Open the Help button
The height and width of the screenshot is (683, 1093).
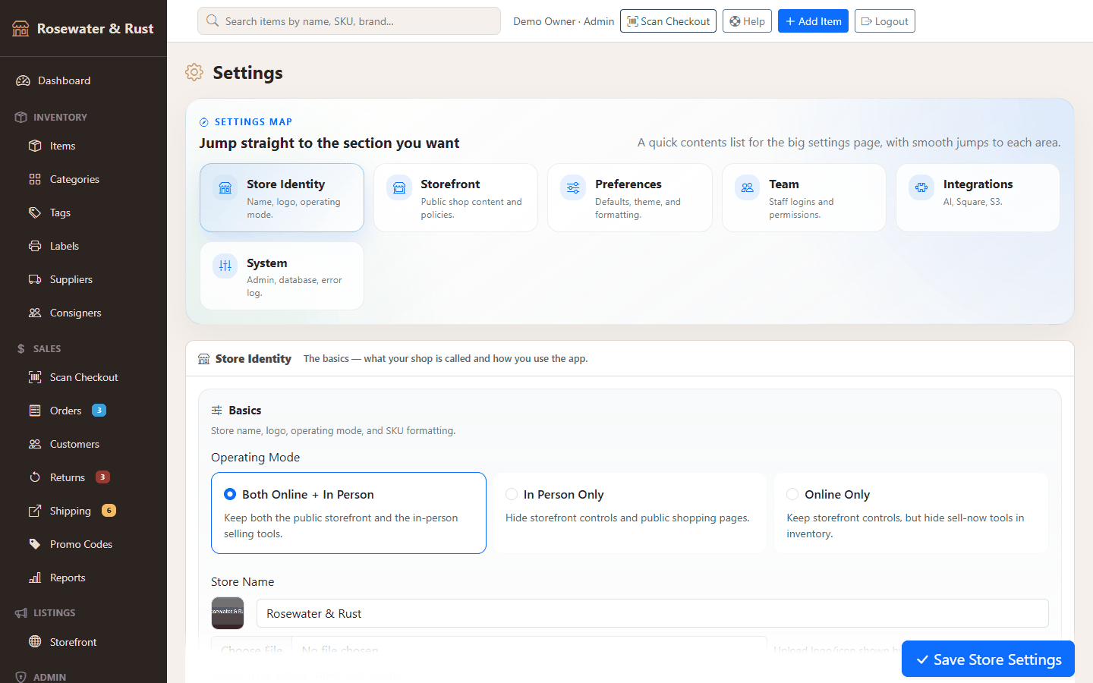[747, 21]
